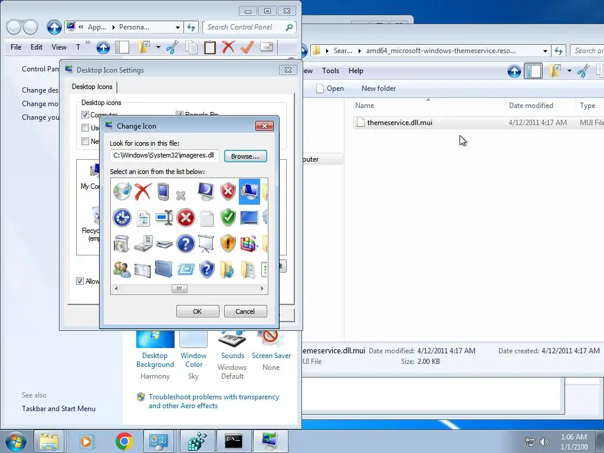Open the View menu in Control Panel window
This screenshot has width=604, height=453.
[x=60, y=47]
